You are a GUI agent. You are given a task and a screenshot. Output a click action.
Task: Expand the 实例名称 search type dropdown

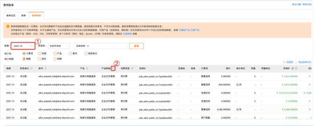pyautogui.click(x=82, y=46)
